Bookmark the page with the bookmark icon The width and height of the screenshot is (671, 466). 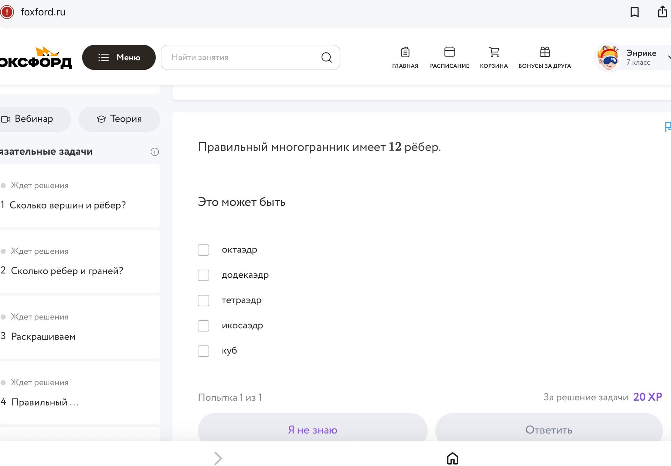(x=635, y=12)
